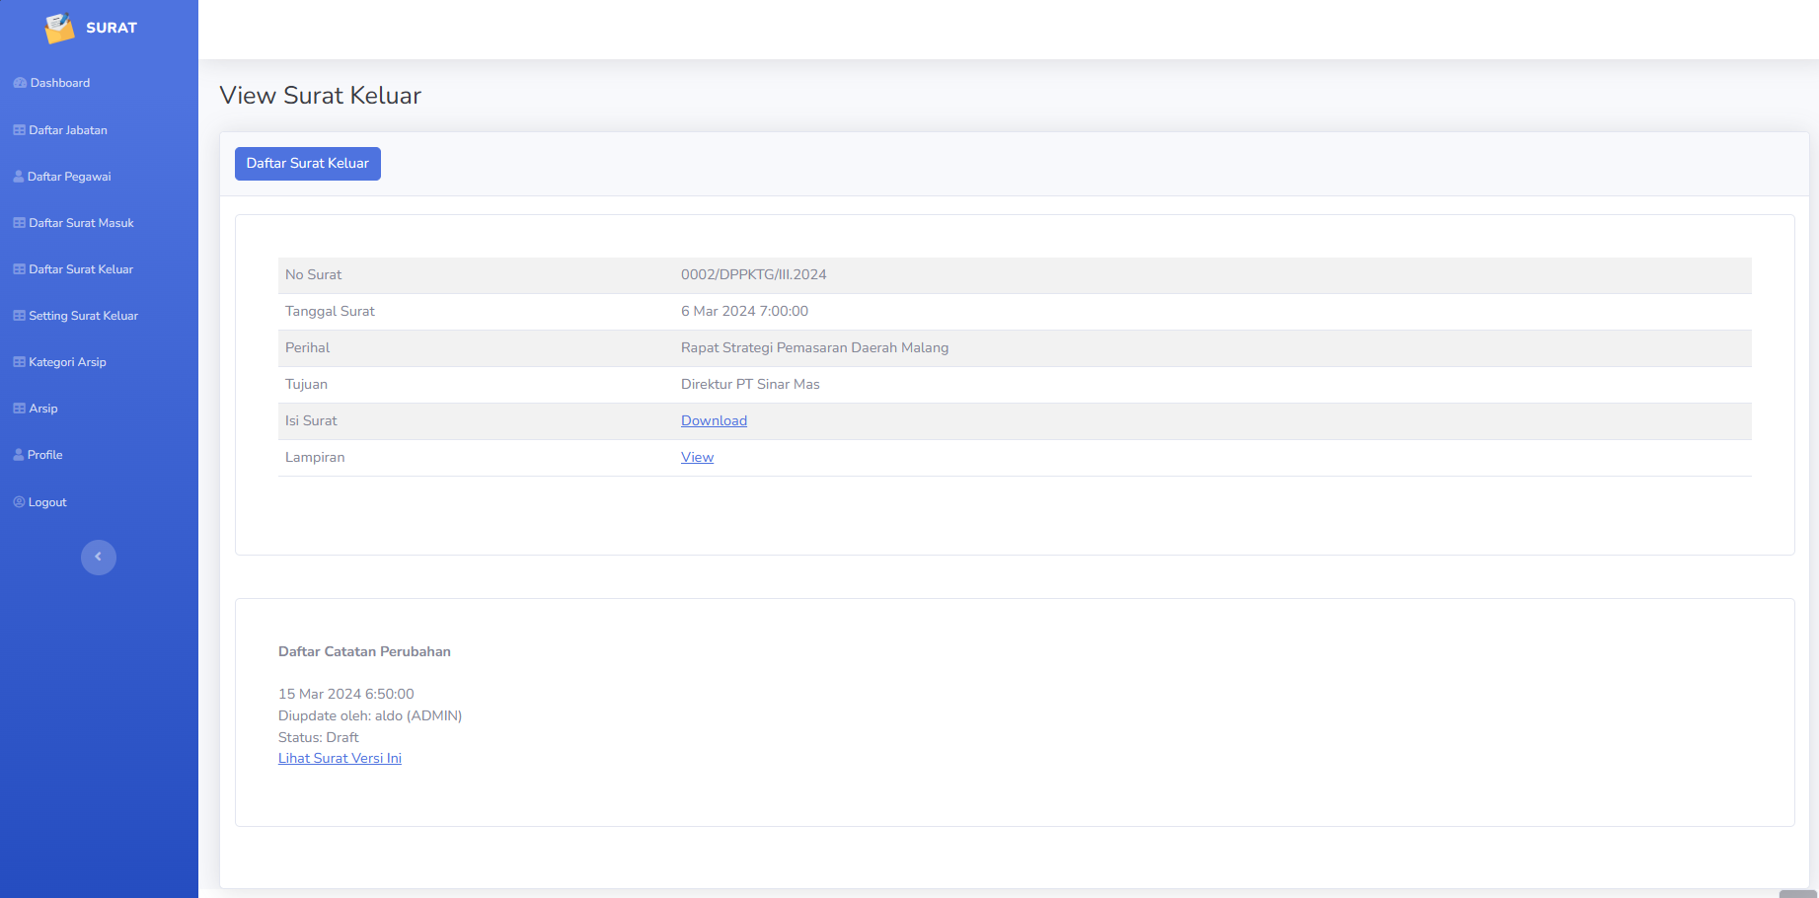Click the Daftar Surat Keluar sidebar icon
This screenshot has width=1819, height=898.
tap(19, 269)
